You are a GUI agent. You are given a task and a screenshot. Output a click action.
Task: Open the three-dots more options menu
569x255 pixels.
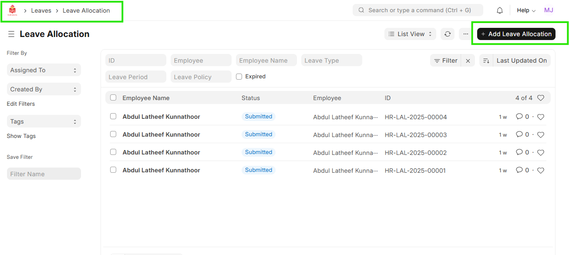click(465, 34)
